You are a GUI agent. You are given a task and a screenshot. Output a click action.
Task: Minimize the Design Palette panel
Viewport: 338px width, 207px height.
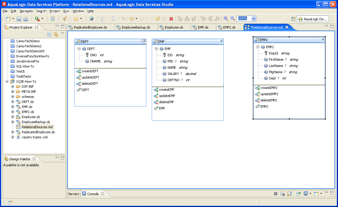pos(57,158)
